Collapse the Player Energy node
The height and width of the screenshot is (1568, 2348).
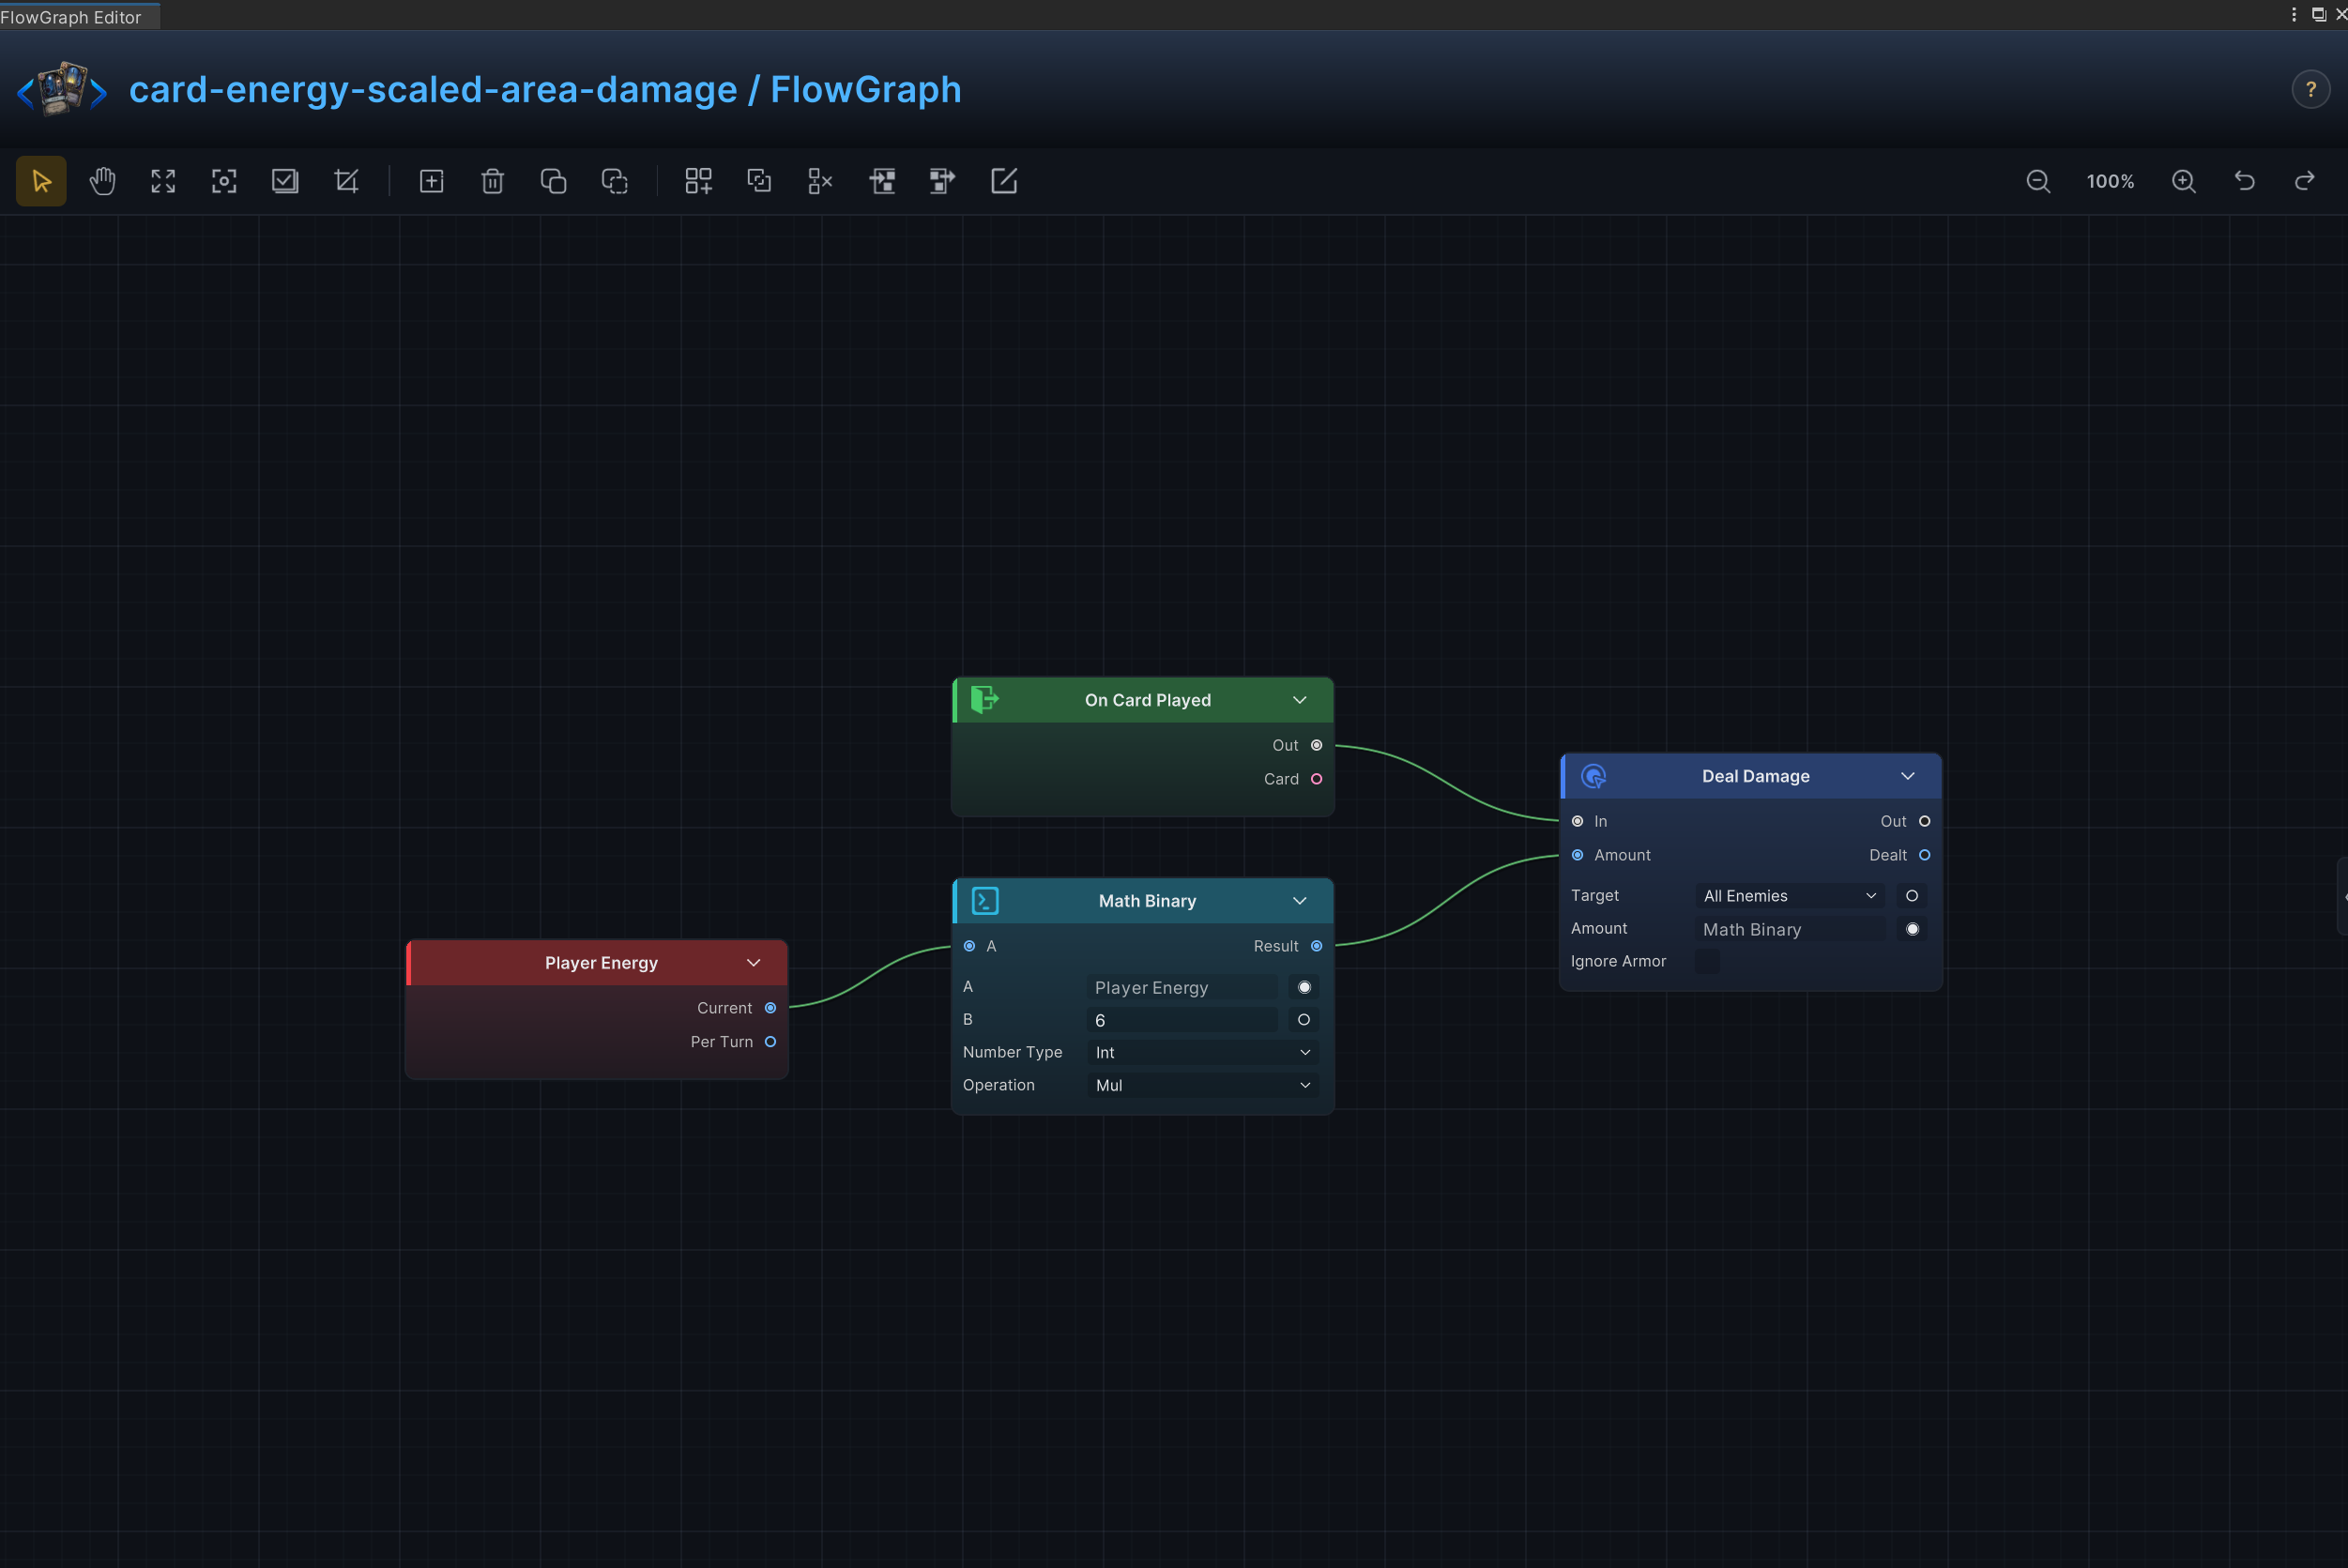tap(753, 963)
